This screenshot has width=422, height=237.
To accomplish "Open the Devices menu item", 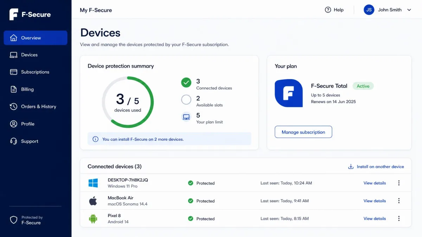I will coord(36,55).
